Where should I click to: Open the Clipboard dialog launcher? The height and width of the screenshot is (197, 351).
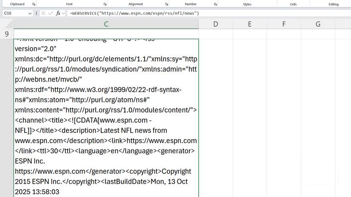34,4
